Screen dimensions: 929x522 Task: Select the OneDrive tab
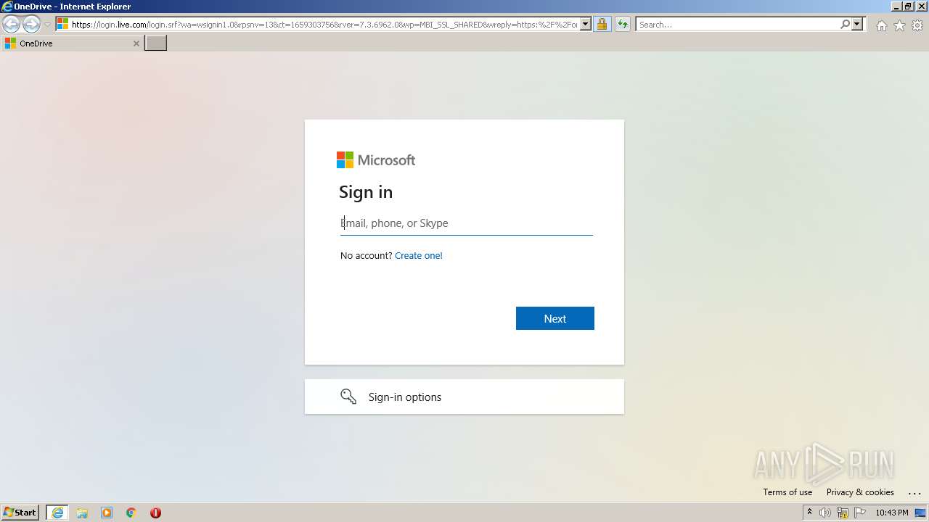pos(72,43)
